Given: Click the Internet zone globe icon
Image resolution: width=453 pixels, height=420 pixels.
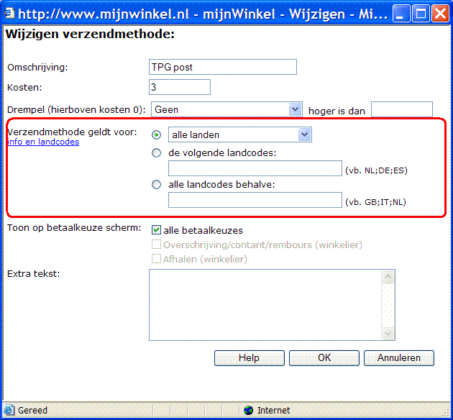Looking at the screenshot, I should pyautogui.click(x=248, y=410).
